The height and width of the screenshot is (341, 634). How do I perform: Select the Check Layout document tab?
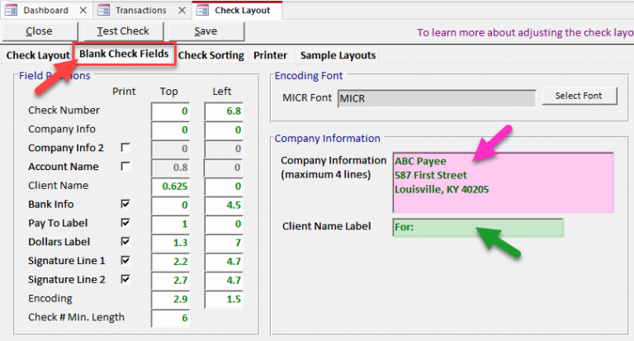click(x=238, y=10)
